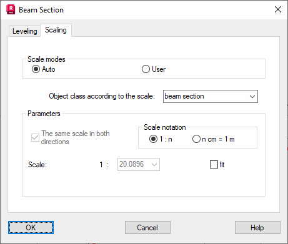Click the 'beam section' combo box text
The image size is (288, 244).
[x=184, y=96]
